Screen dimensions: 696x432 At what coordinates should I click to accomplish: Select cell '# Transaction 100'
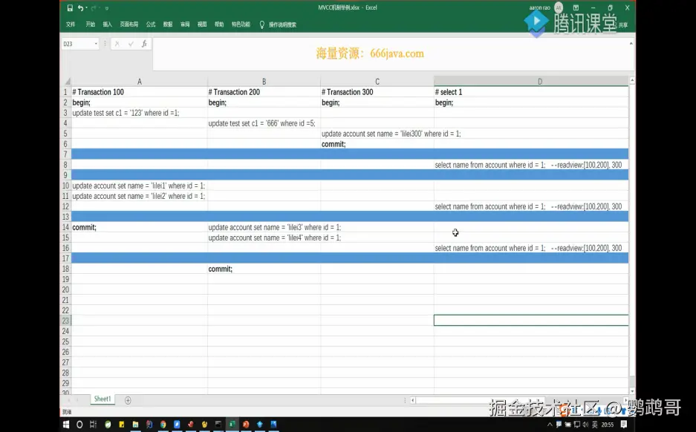(140, 92)
